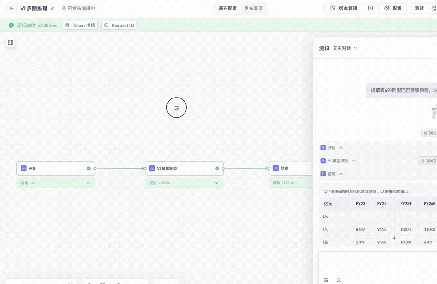This screenshot has width=437, height=284.
Task: Click the user message bubble 提取表6的阿里巴巴营收预测
Action: pyautogui.click(x=401, y=90)
